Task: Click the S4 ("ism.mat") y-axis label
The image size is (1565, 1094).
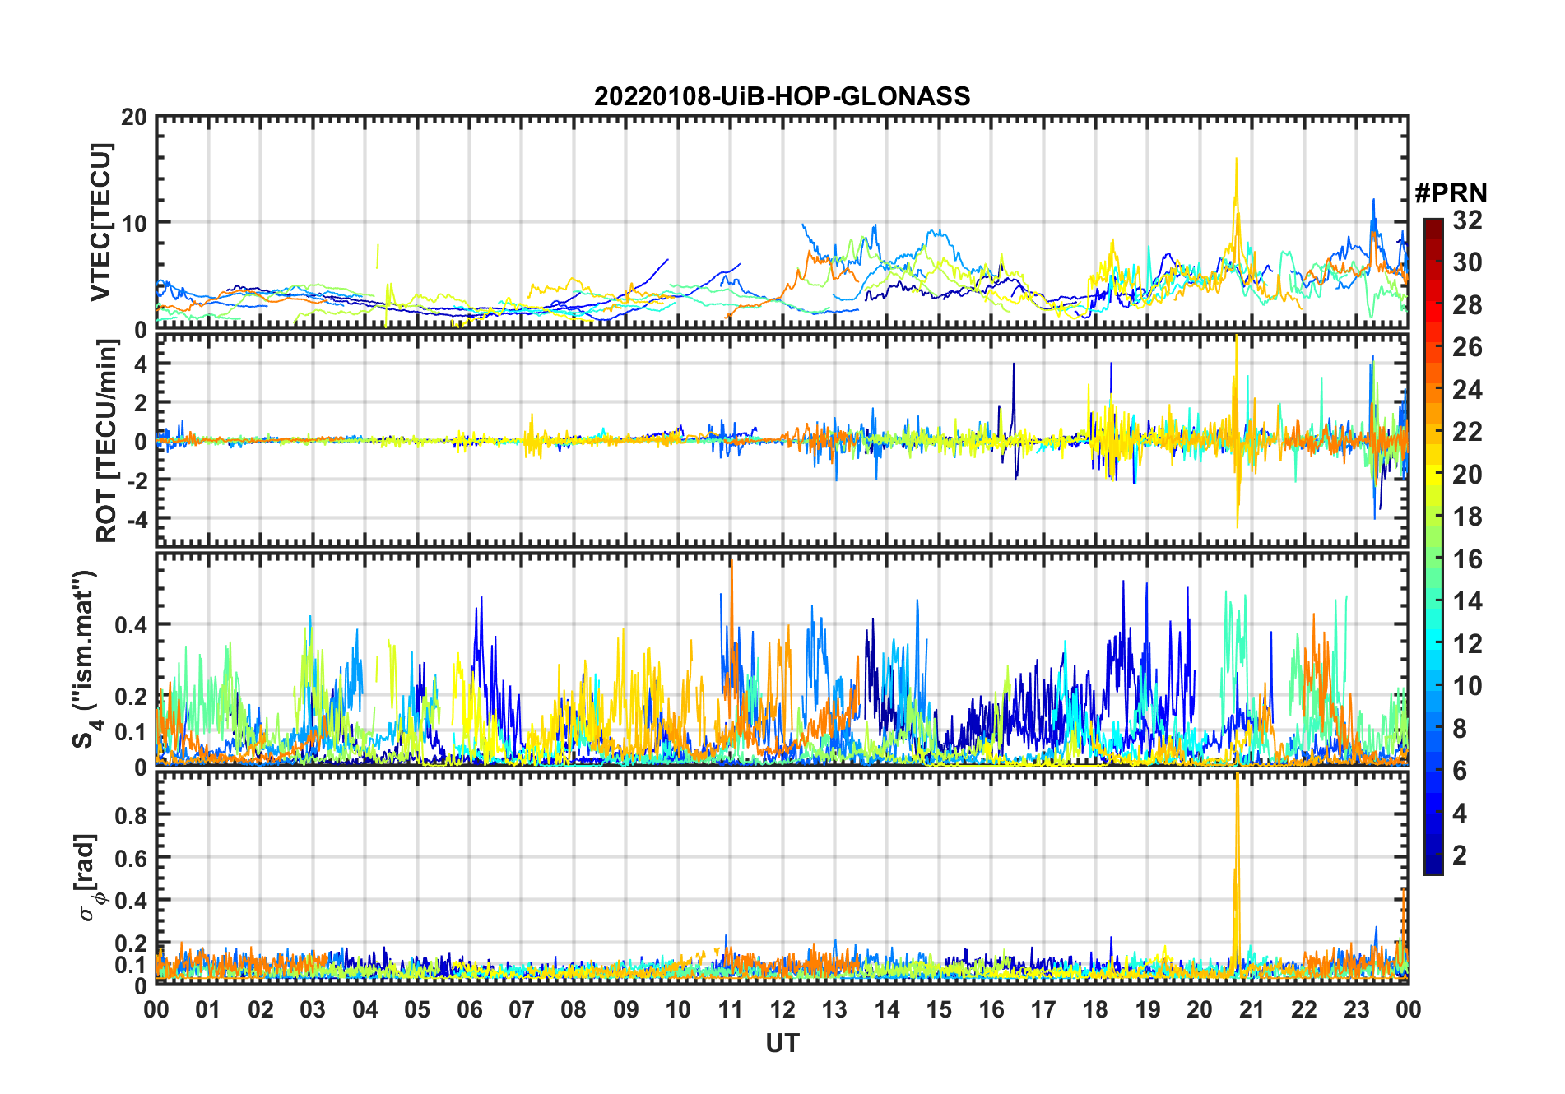Action: pos(85,660)
